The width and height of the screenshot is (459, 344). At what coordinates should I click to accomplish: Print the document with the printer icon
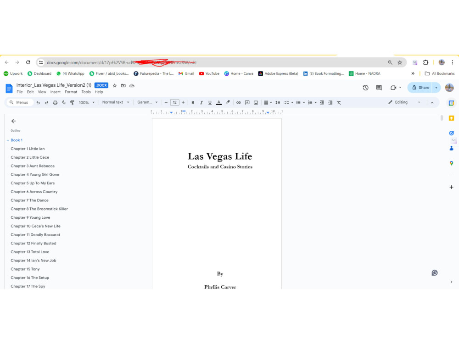(55, 103)
